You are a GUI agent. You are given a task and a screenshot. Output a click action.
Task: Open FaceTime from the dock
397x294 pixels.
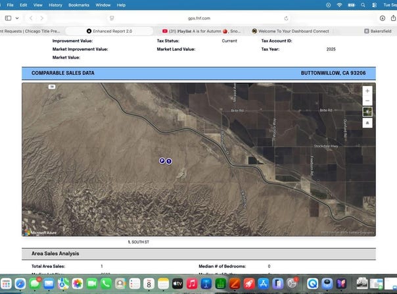(x=92, y=283)
